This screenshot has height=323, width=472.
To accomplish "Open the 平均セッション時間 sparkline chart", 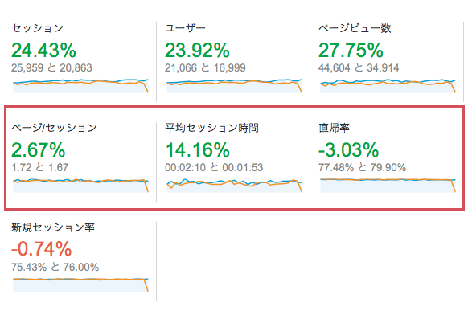I will pyautogui.click(x=234, y=186).
